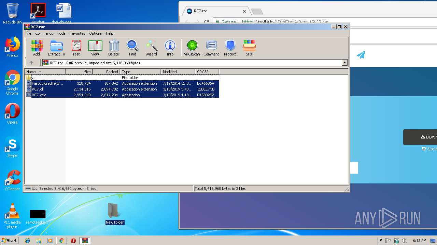Click the paper plane icon on webpage
Viewport: 437px width, 245px height.
(361, 55)
